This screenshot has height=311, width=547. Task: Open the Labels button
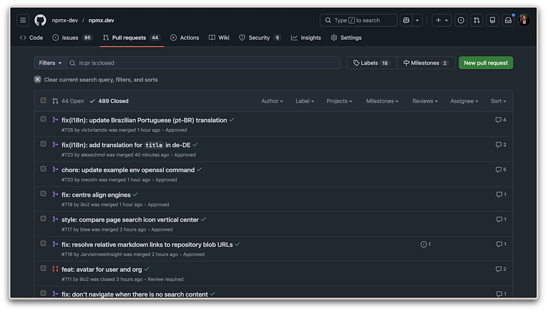pyautogui.click(x=372, y=63)
